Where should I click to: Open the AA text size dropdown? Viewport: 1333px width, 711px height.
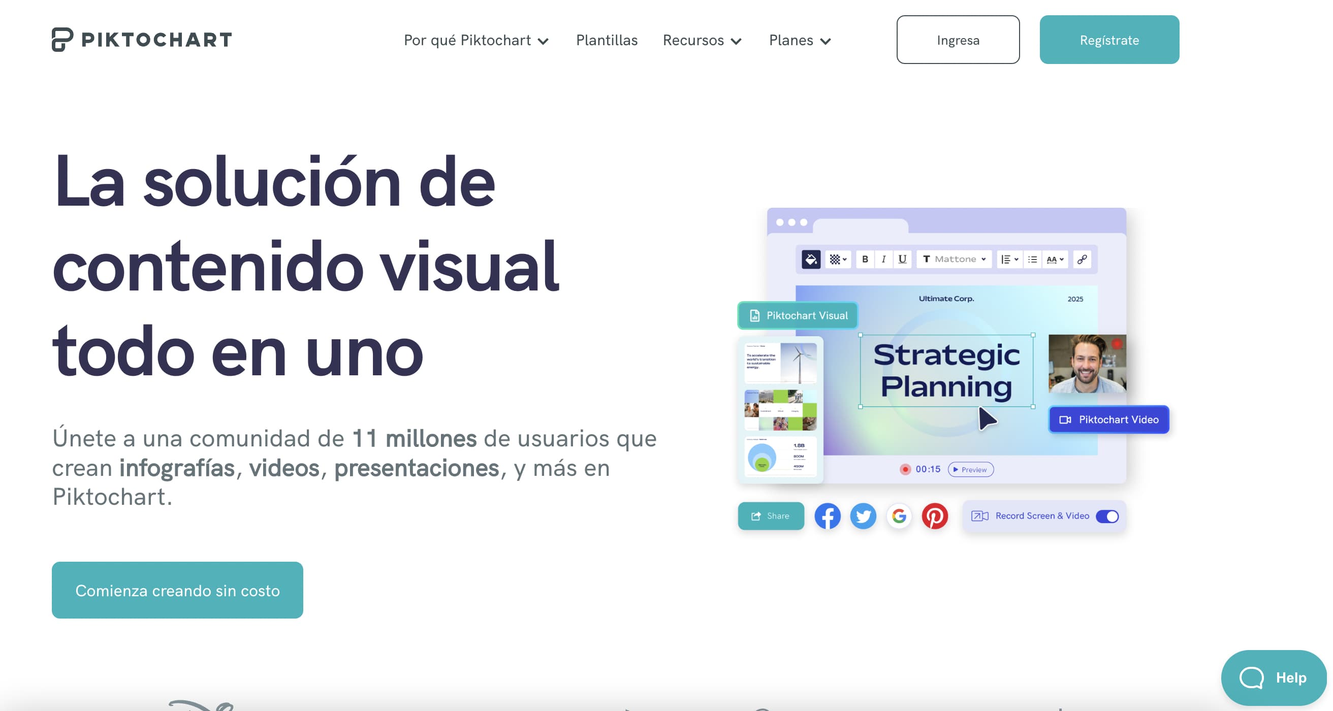click(x=1055, y=259)
